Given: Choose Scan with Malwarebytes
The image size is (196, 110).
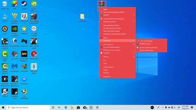Looking at the screenshot, I should (117, 47).
